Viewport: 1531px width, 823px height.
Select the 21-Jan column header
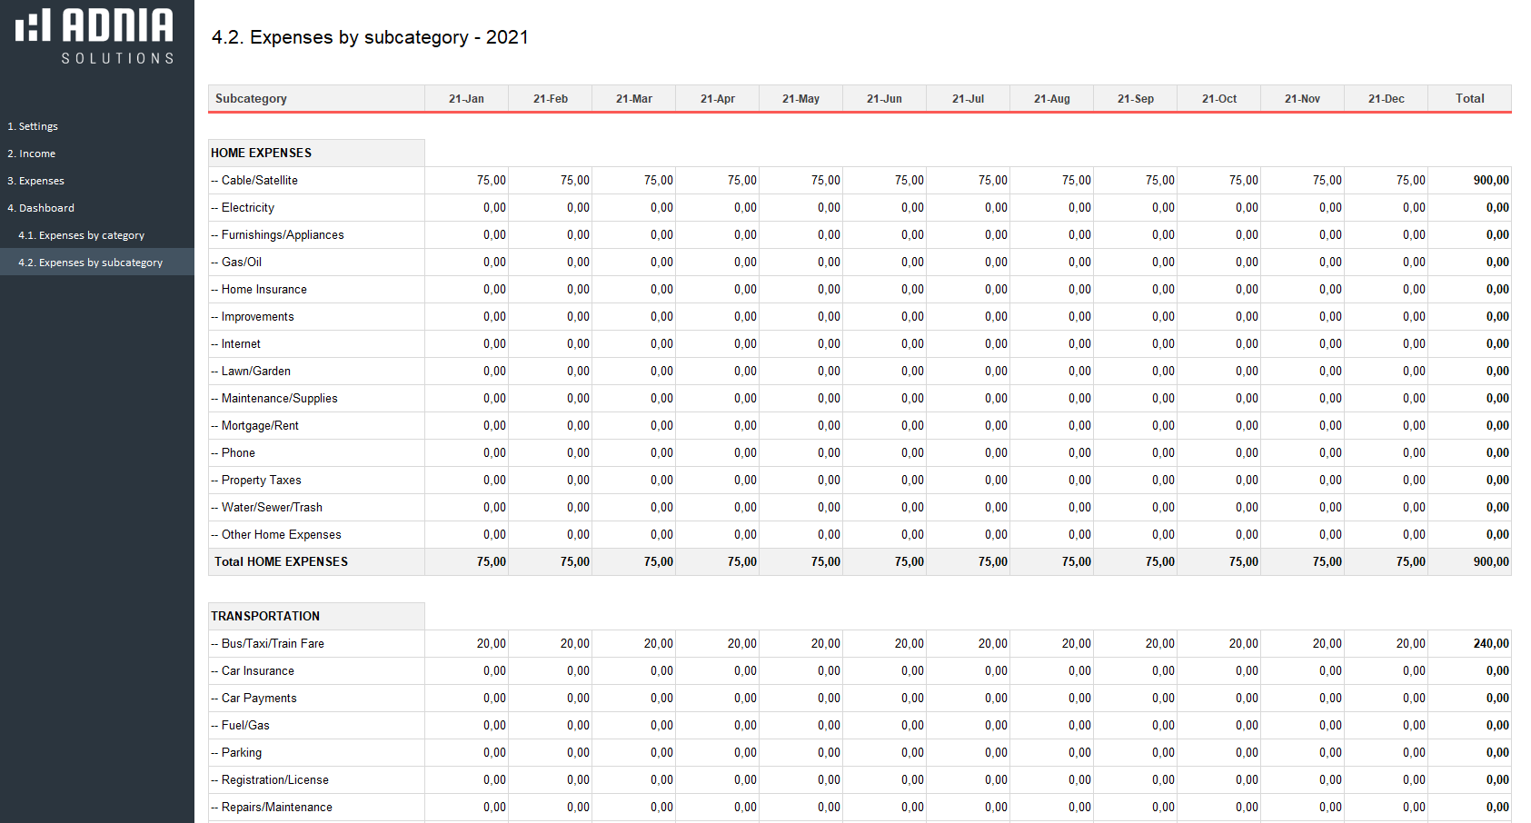click(466, 98)
